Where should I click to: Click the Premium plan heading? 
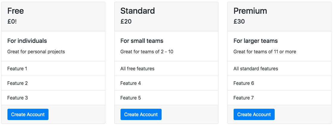250,11
